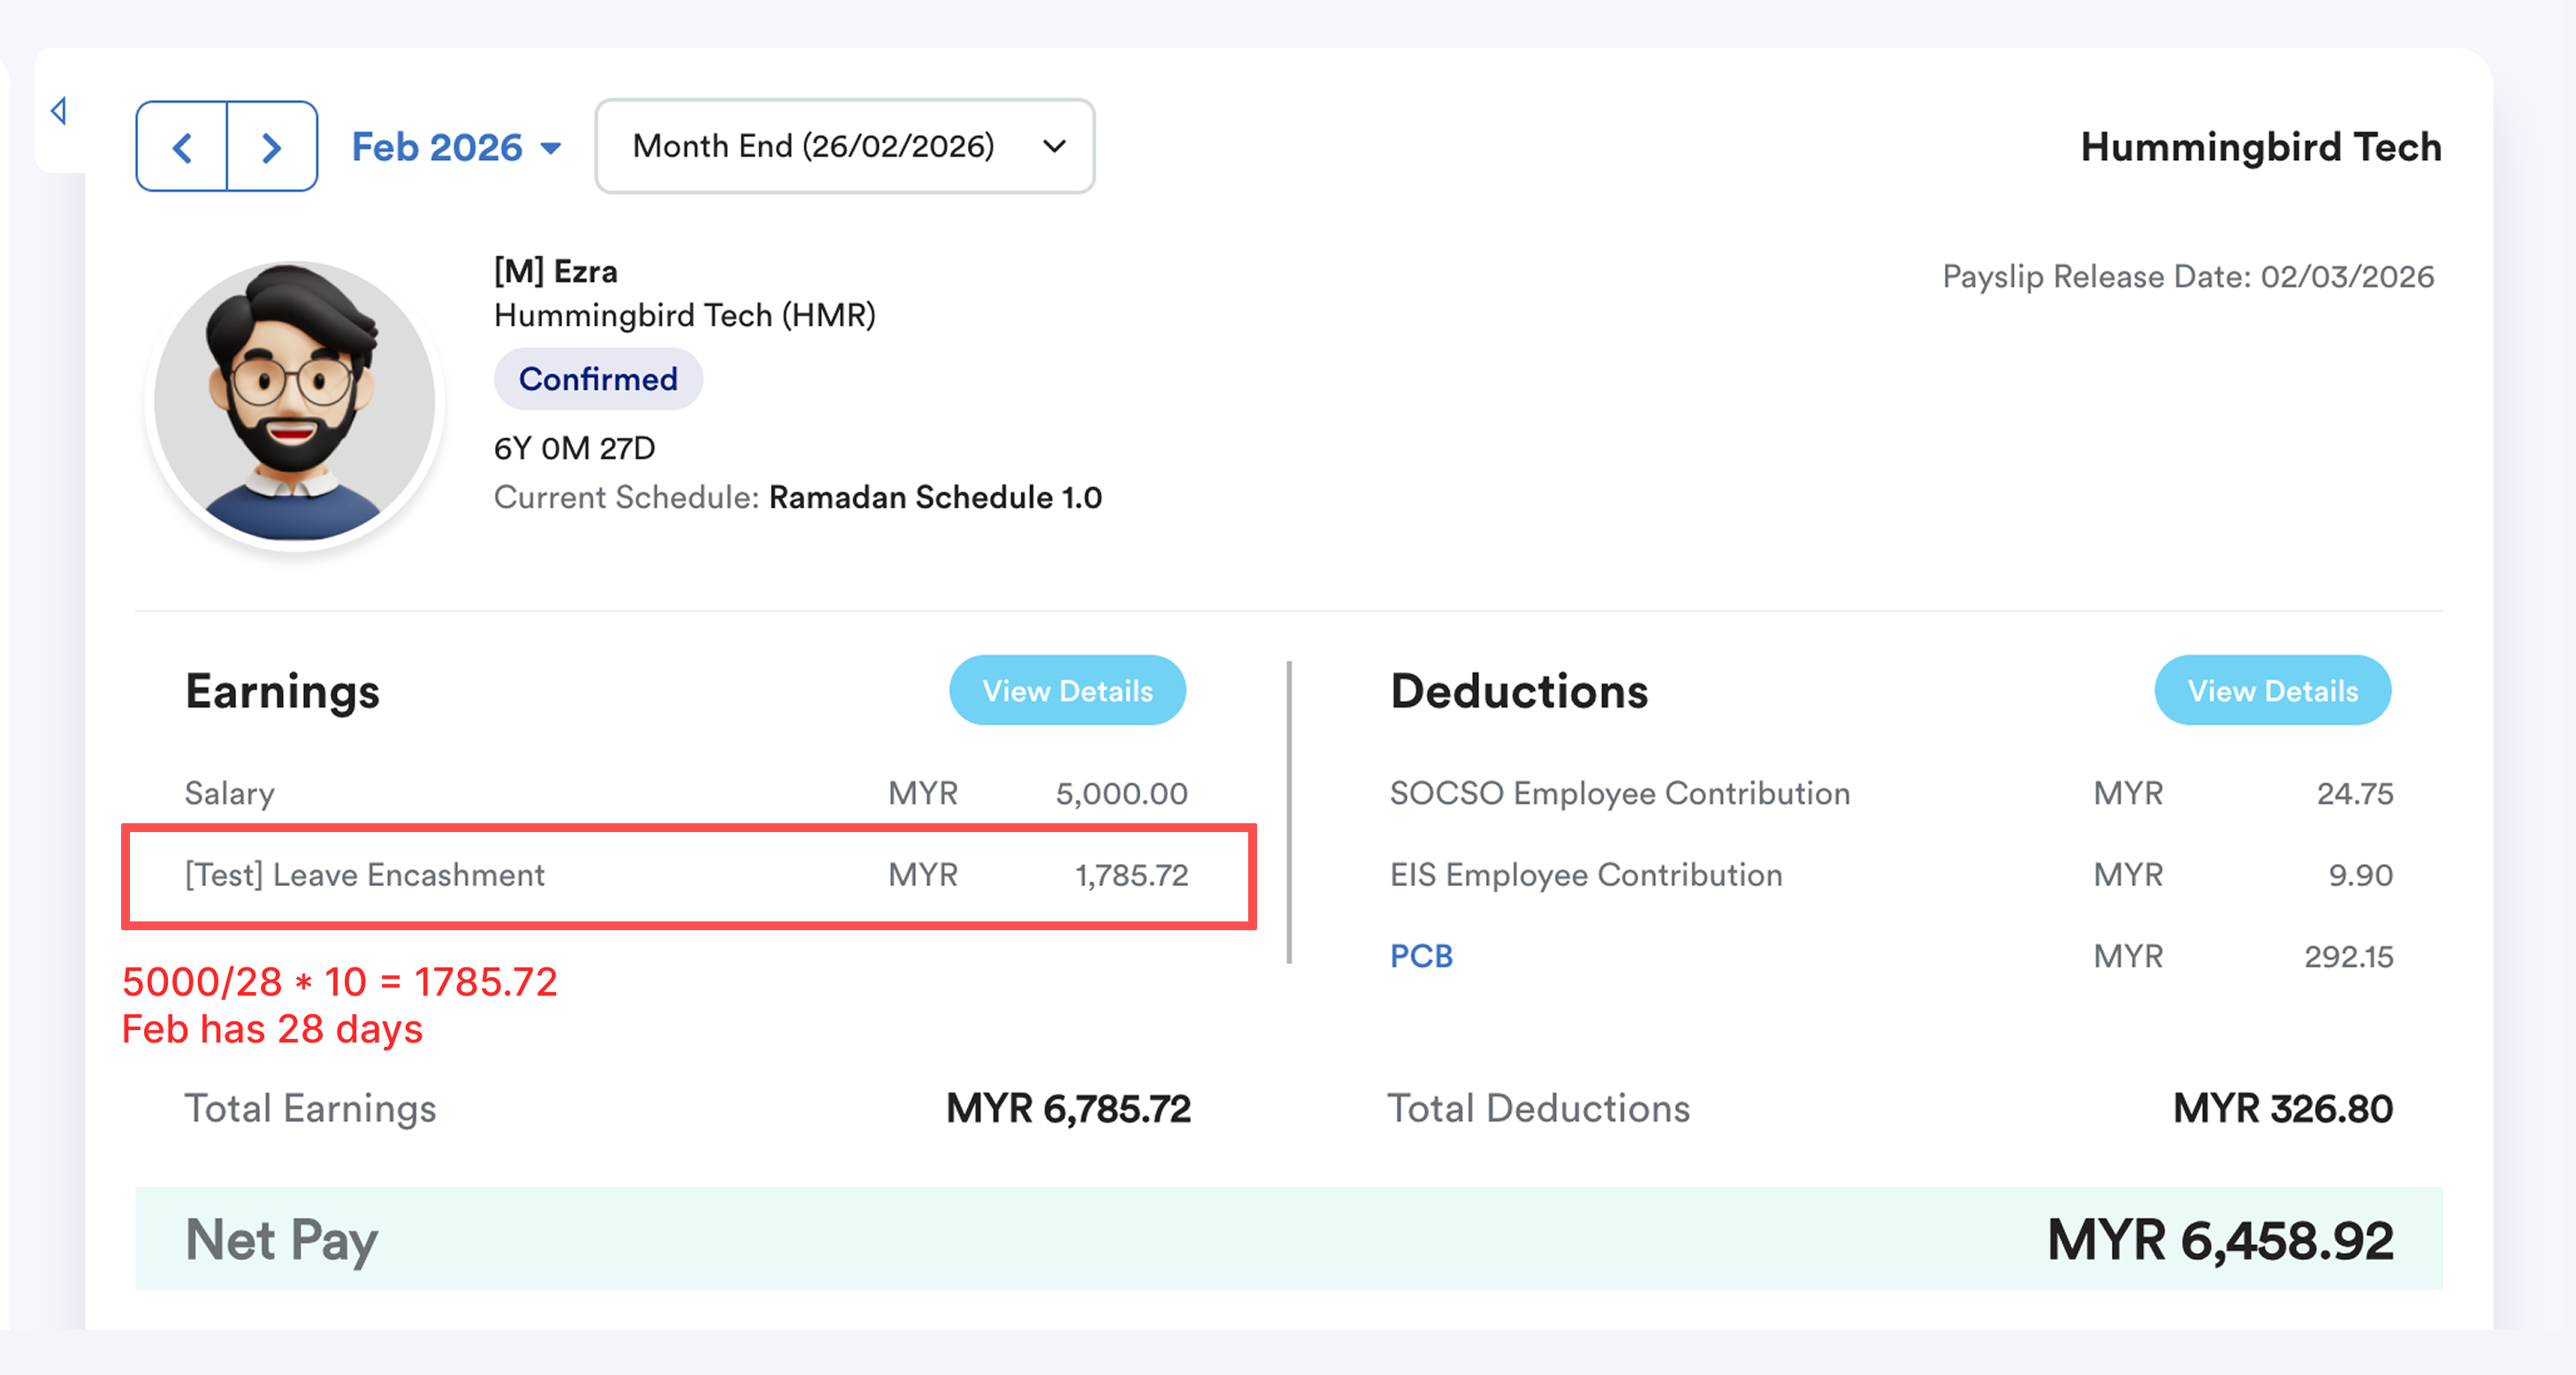This screenshot has width=2576, height=1375.
Task: Click Ramadan Schedule 1.0 text
Action: 934,497
